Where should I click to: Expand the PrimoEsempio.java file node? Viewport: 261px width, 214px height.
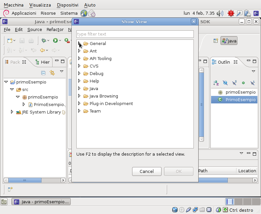pyautogui.click(x=23, y=104)
